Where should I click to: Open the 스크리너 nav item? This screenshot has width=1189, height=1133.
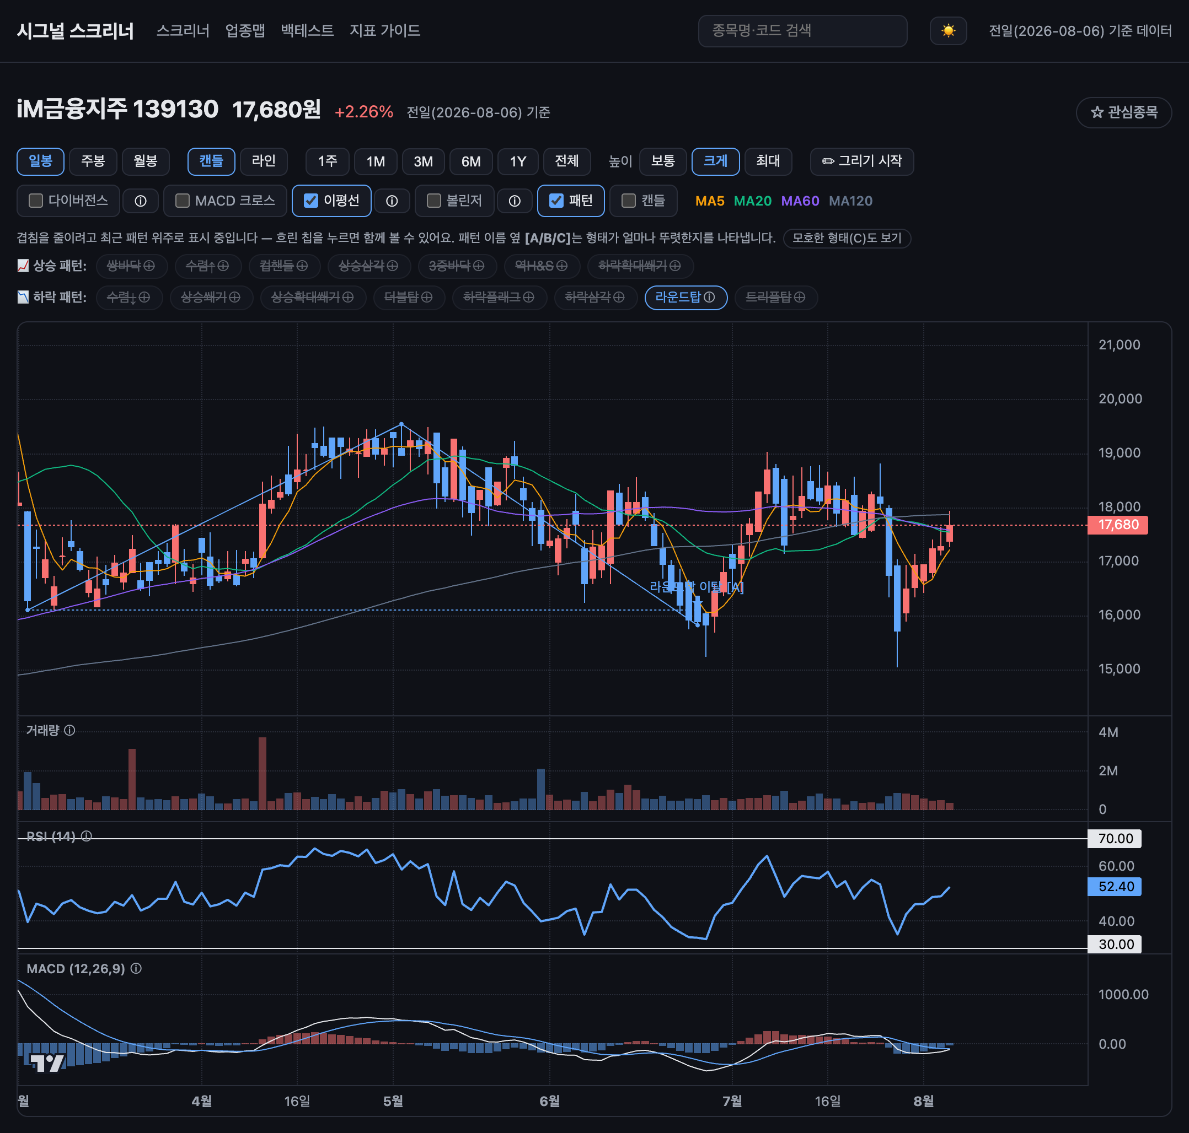coord(183,31)
